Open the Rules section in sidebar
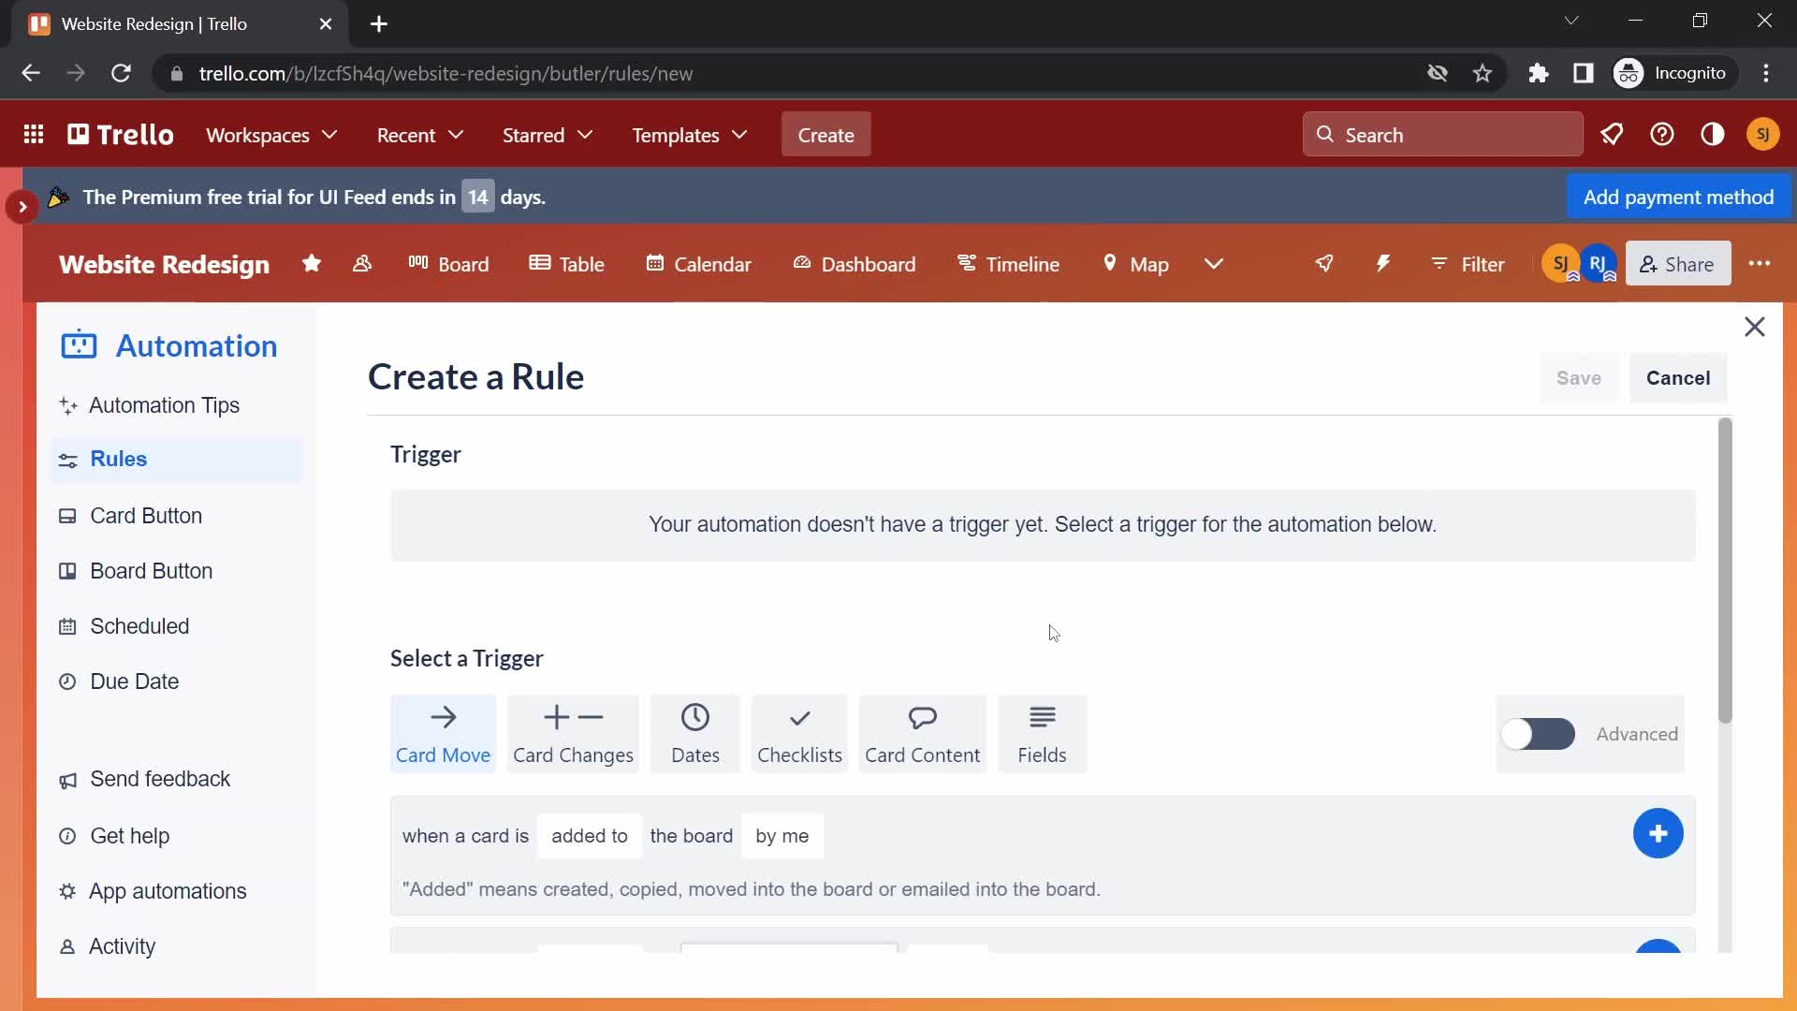 coord(119,460)
